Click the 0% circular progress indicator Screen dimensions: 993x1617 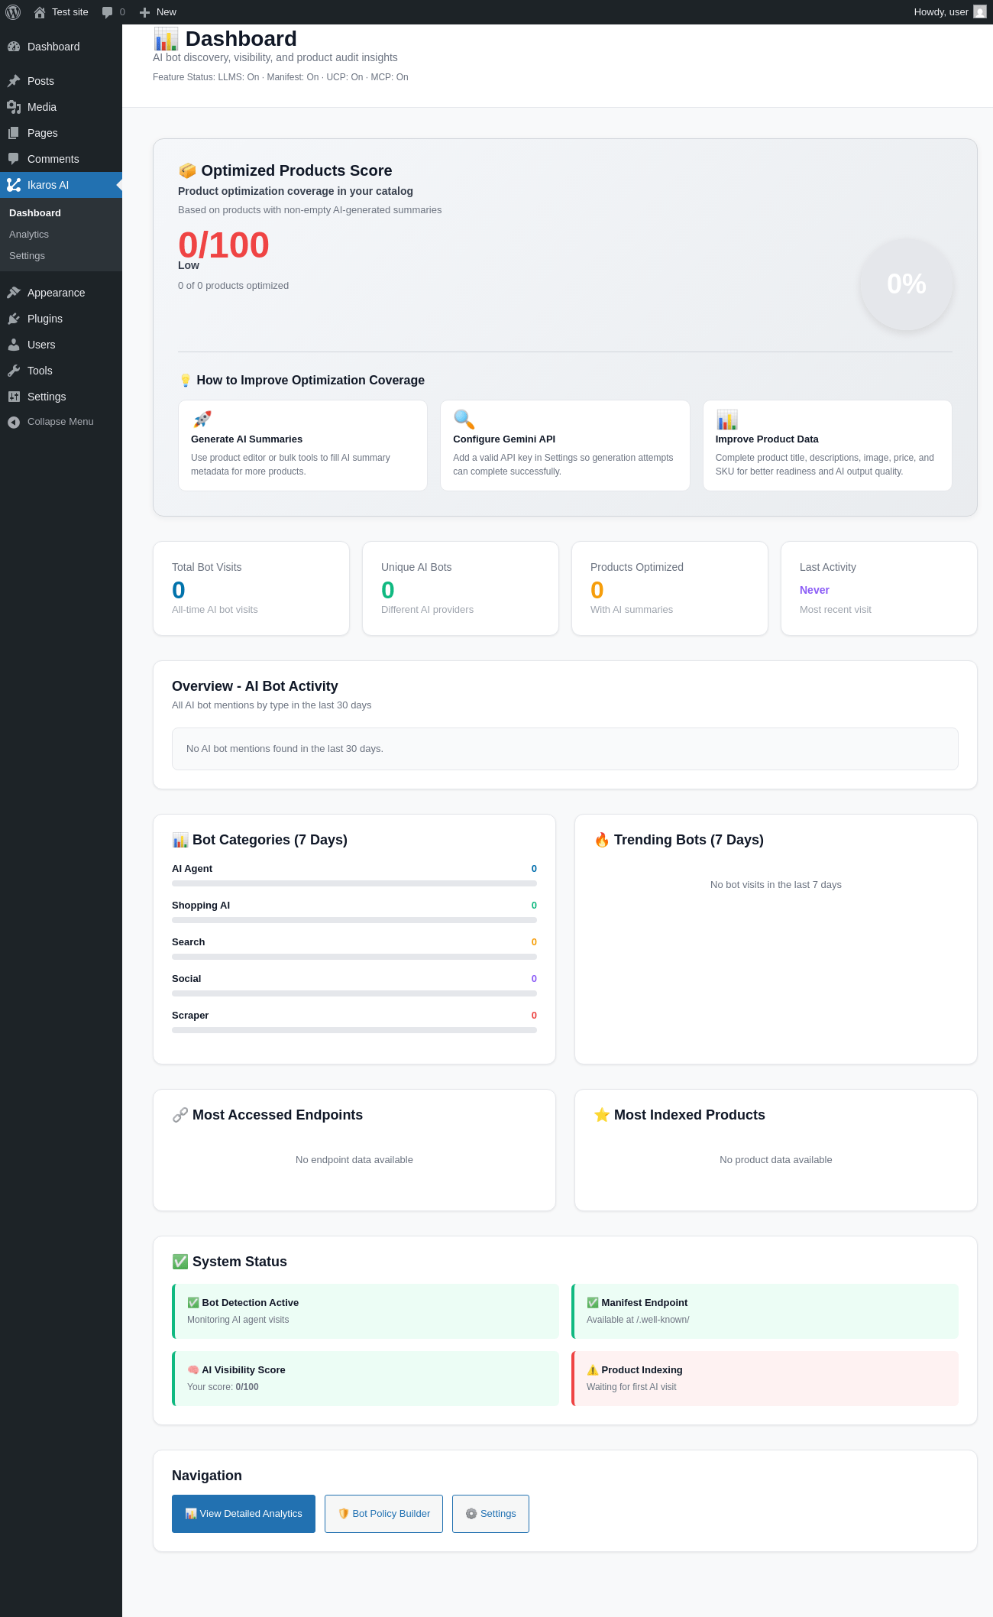pos(906,284)
